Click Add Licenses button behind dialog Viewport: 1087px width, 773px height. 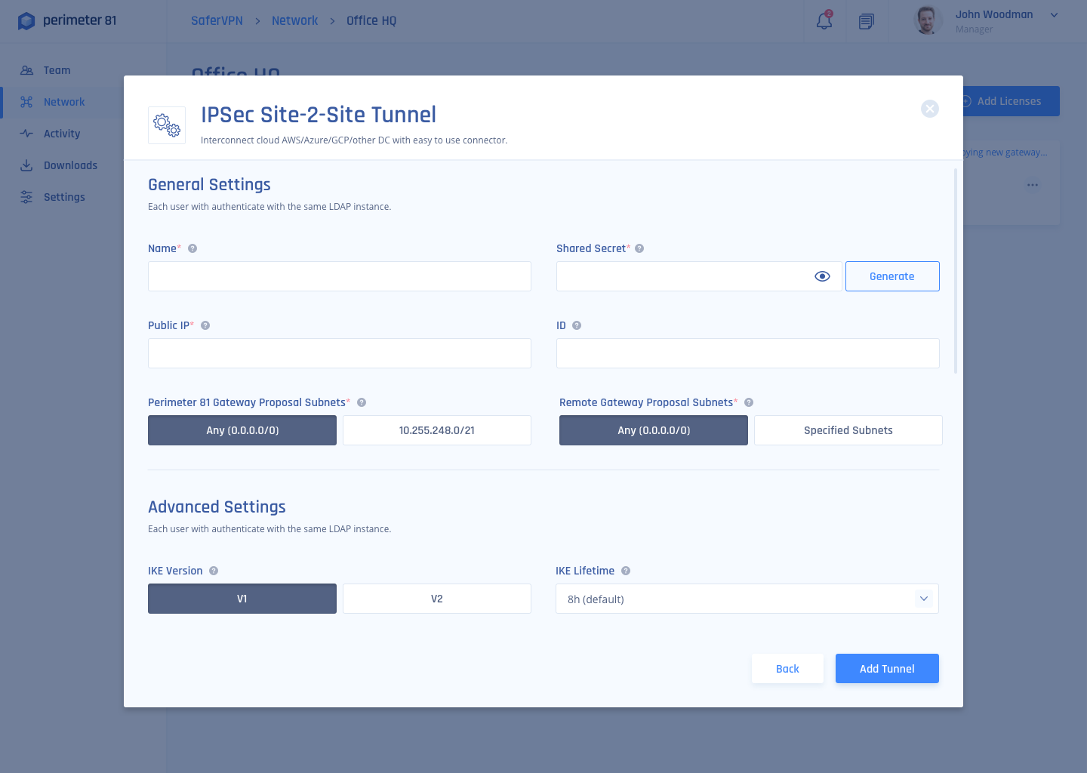pyautogui.click(x=1010, y=101)
